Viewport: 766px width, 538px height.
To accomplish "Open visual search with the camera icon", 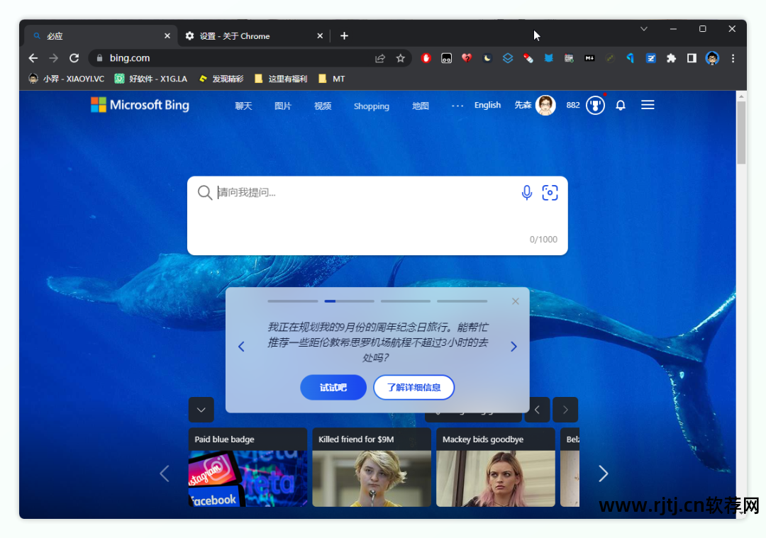I will coord(550,192).
